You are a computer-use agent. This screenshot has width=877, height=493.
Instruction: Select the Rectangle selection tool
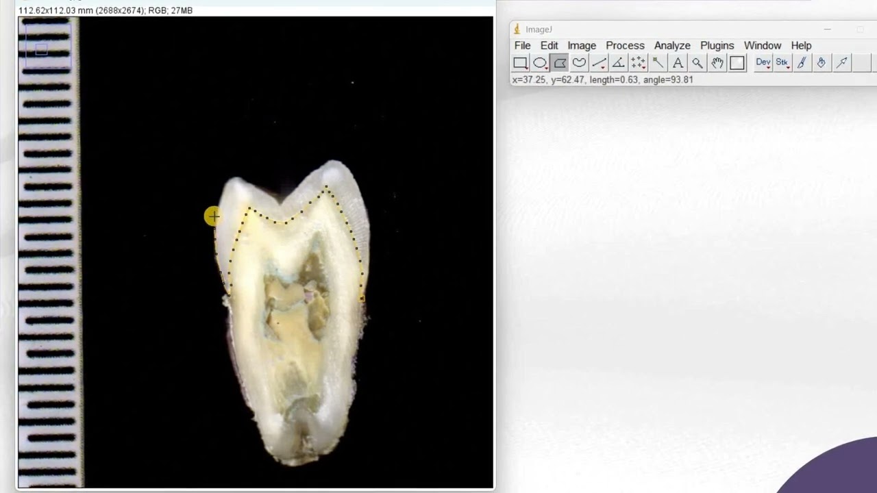[520, 63]
